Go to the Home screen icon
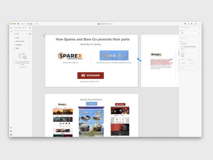 [18, 24]
